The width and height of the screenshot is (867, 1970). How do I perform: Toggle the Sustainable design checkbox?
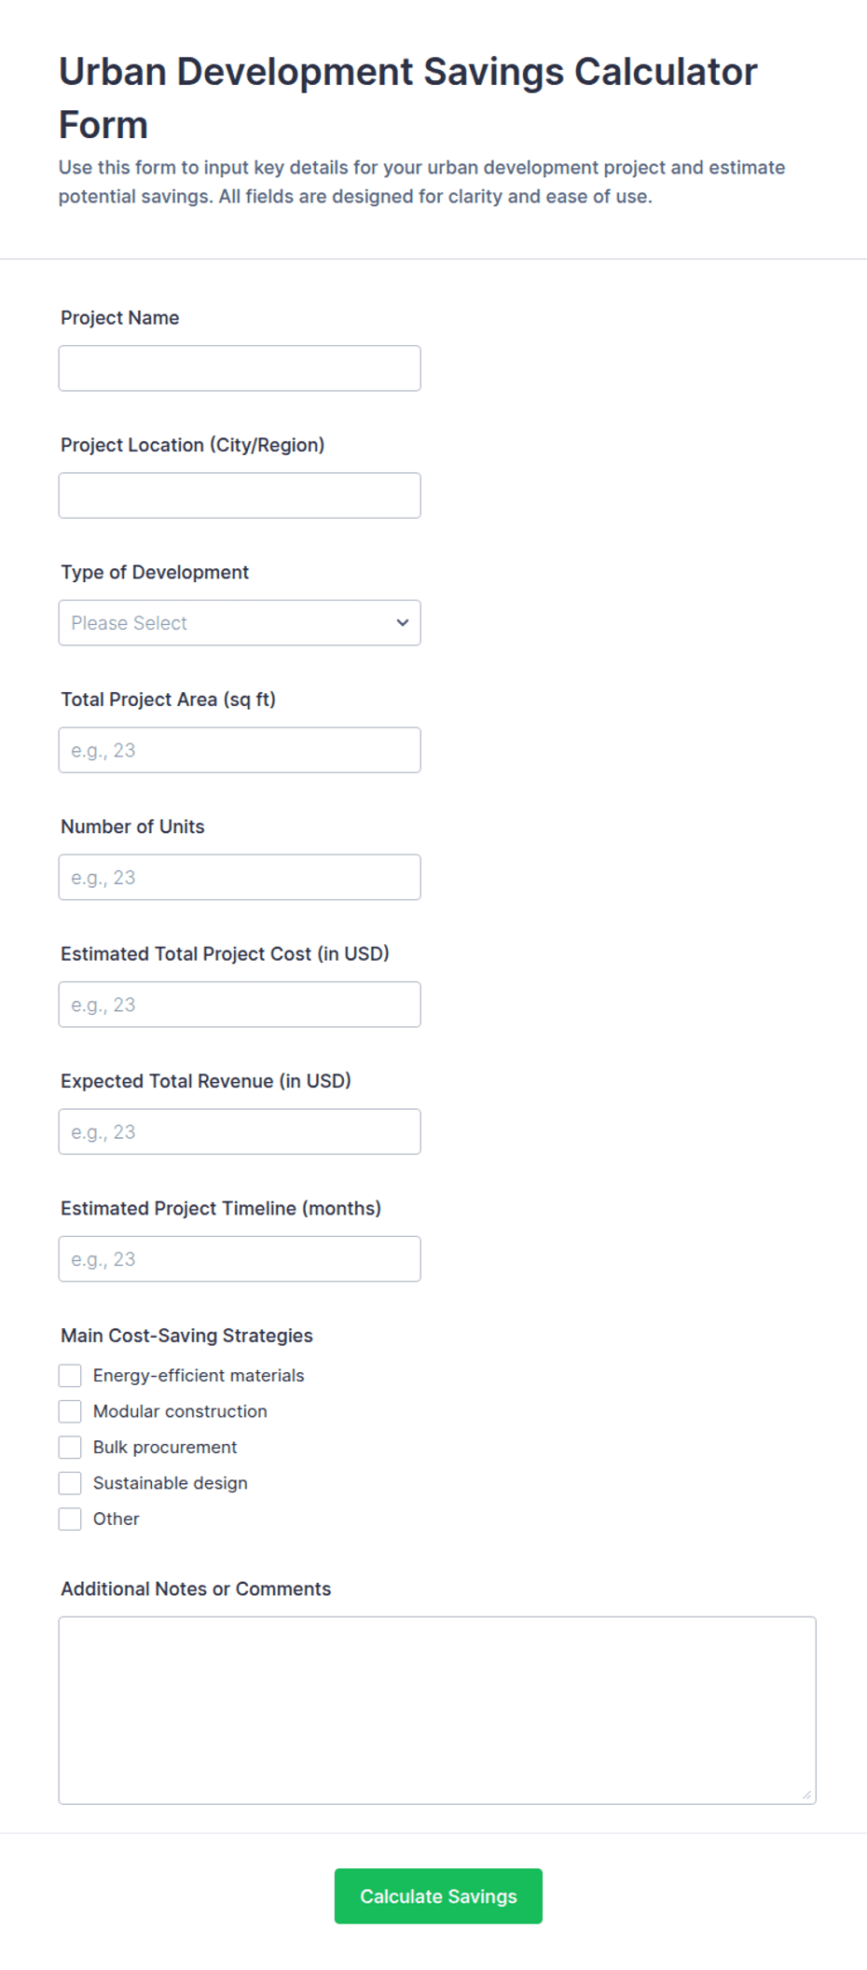pyautogui.click(x=70, y=1483)
